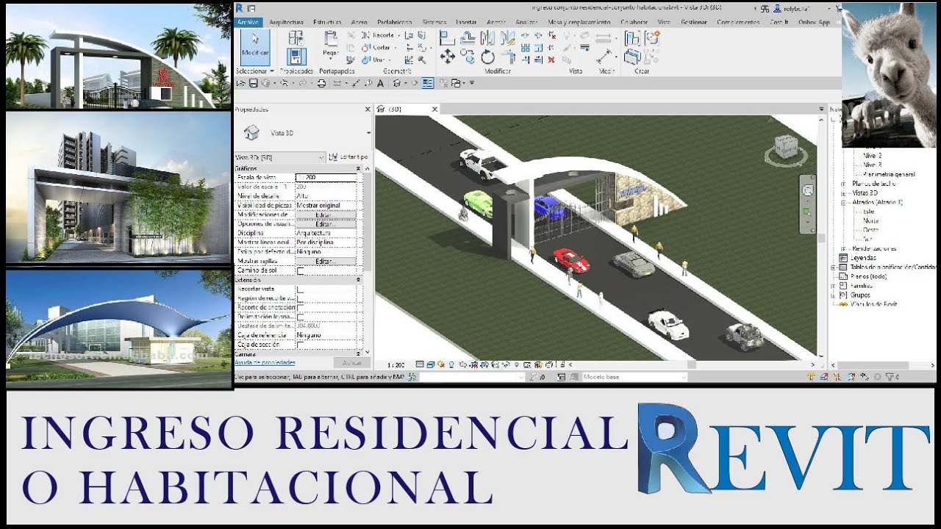This screenshot has height=529, width=941.
Task: Select the Rotate tool in Modificar panel
Action: [x=487, y=57]
